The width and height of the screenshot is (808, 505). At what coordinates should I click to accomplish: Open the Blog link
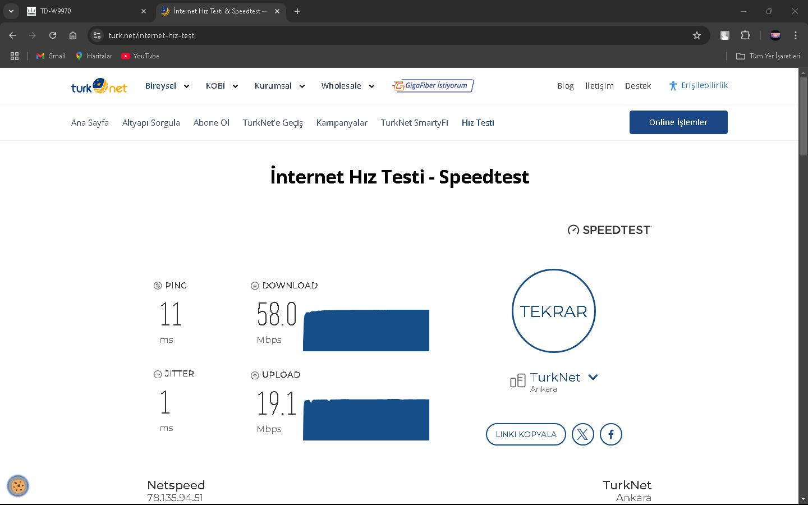pyautogui.click(x=565, y=86)
